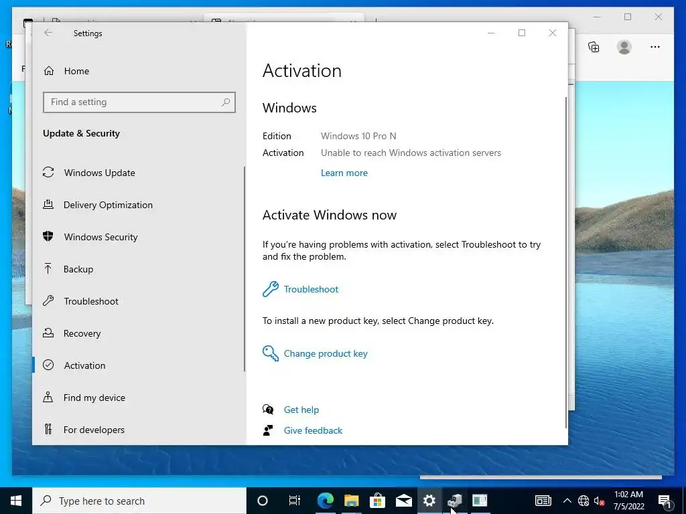Click the Settings gear taskbar icon

pyautogui.click(x=429, y=501)
